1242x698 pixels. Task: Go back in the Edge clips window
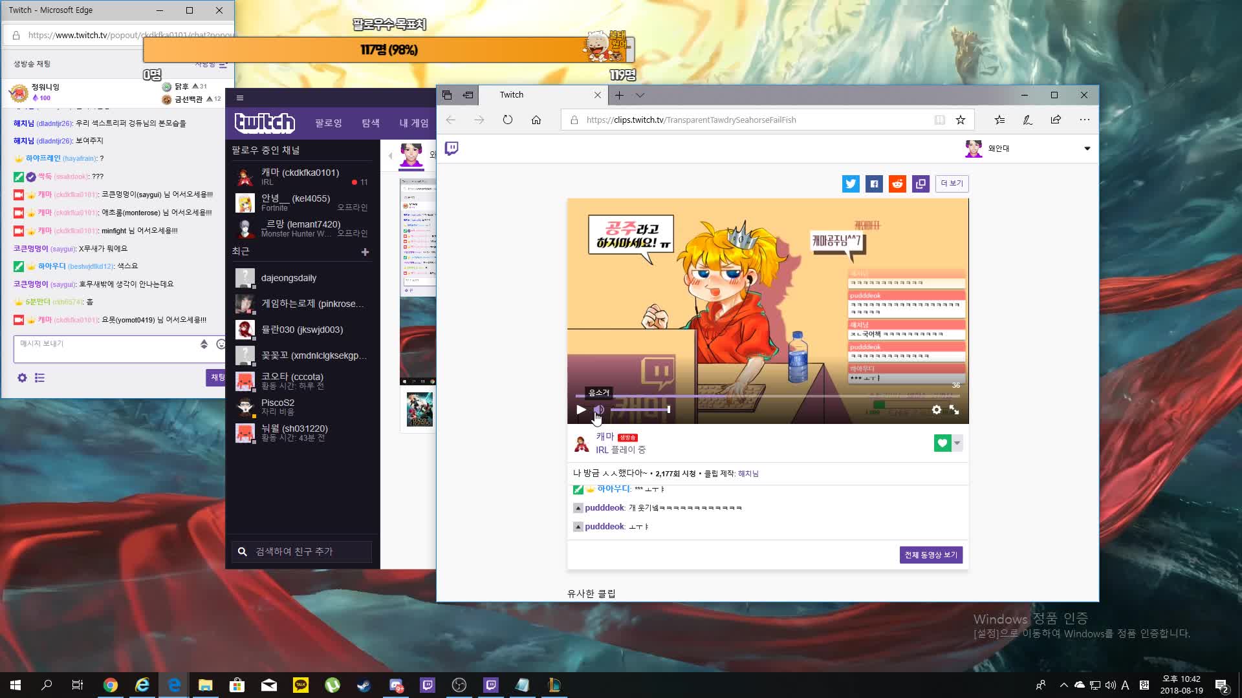tap(451, 120)
